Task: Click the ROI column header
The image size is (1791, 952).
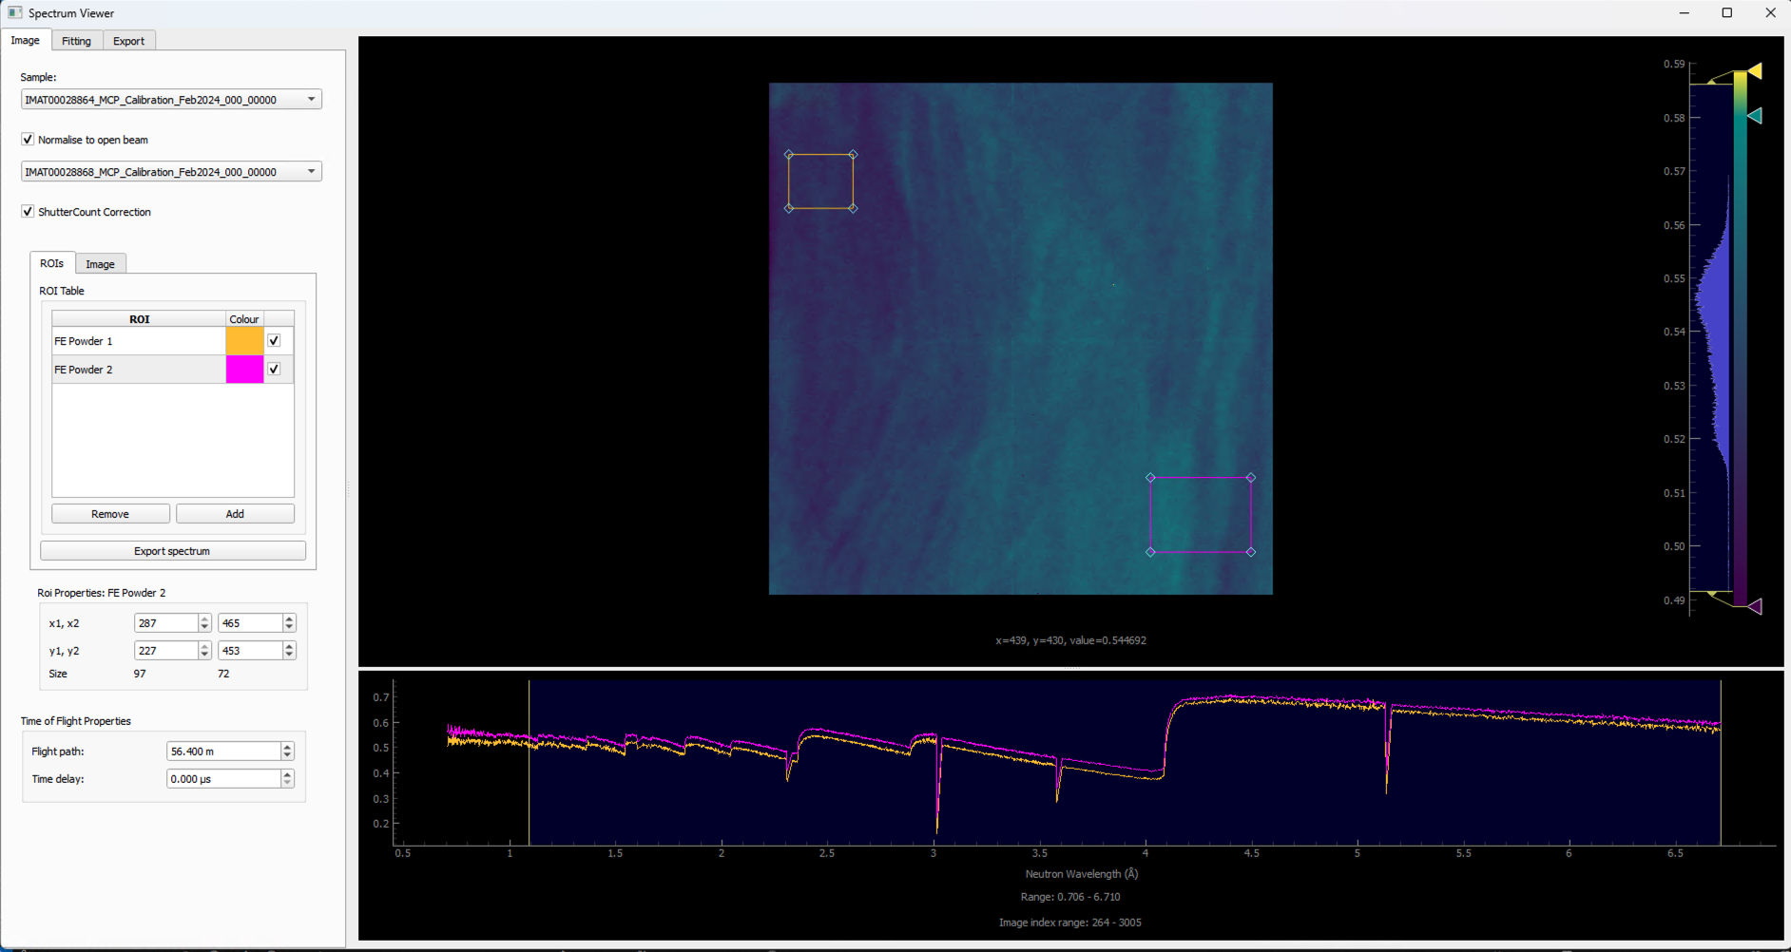Action: [139, 319]
